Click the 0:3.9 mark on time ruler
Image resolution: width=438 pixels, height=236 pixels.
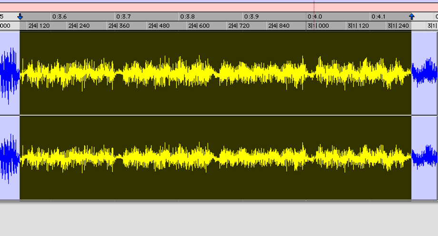251,17
